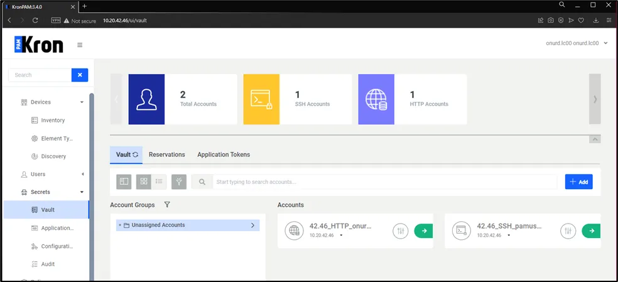The height and width of the screenshot is (282, 618).
Task: Switch accounts to grid view
Action: pyautogui.click(x=144, y=182)
